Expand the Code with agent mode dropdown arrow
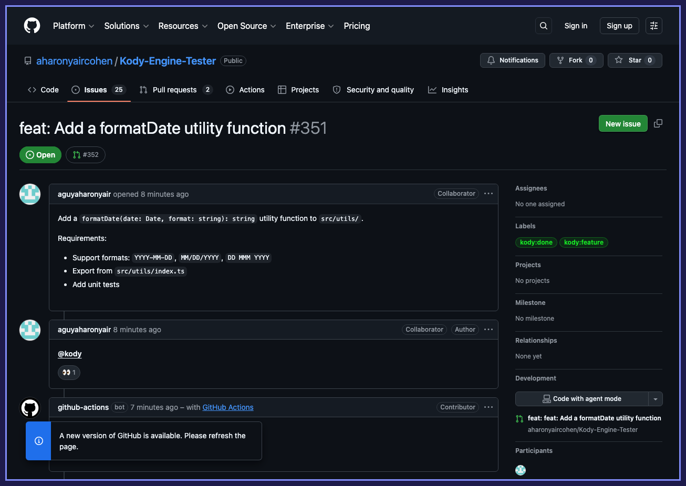 click(656, 399)
